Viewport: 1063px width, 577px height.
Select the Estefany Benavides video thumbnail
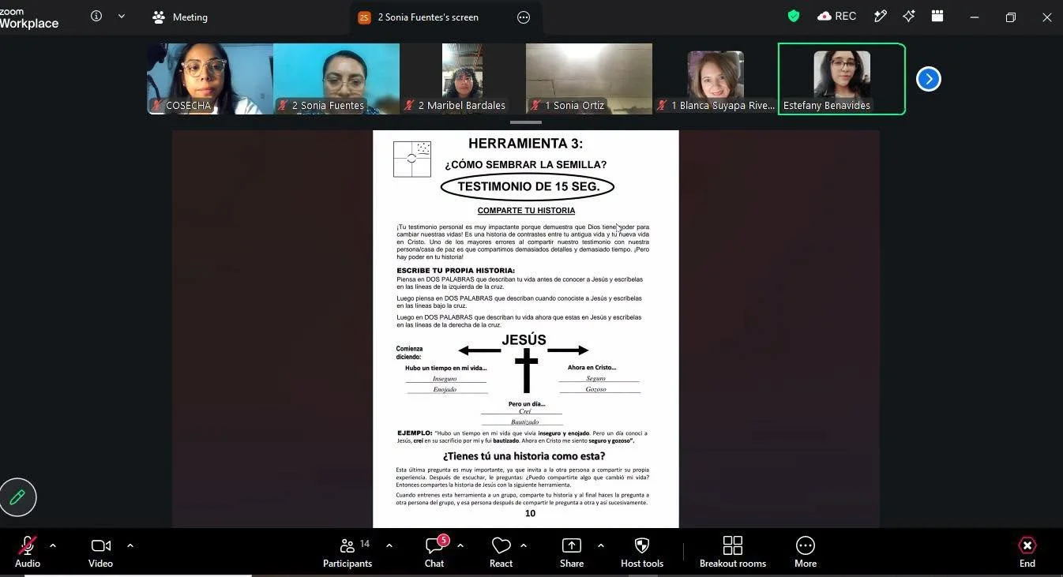click(x=842, y=79)
